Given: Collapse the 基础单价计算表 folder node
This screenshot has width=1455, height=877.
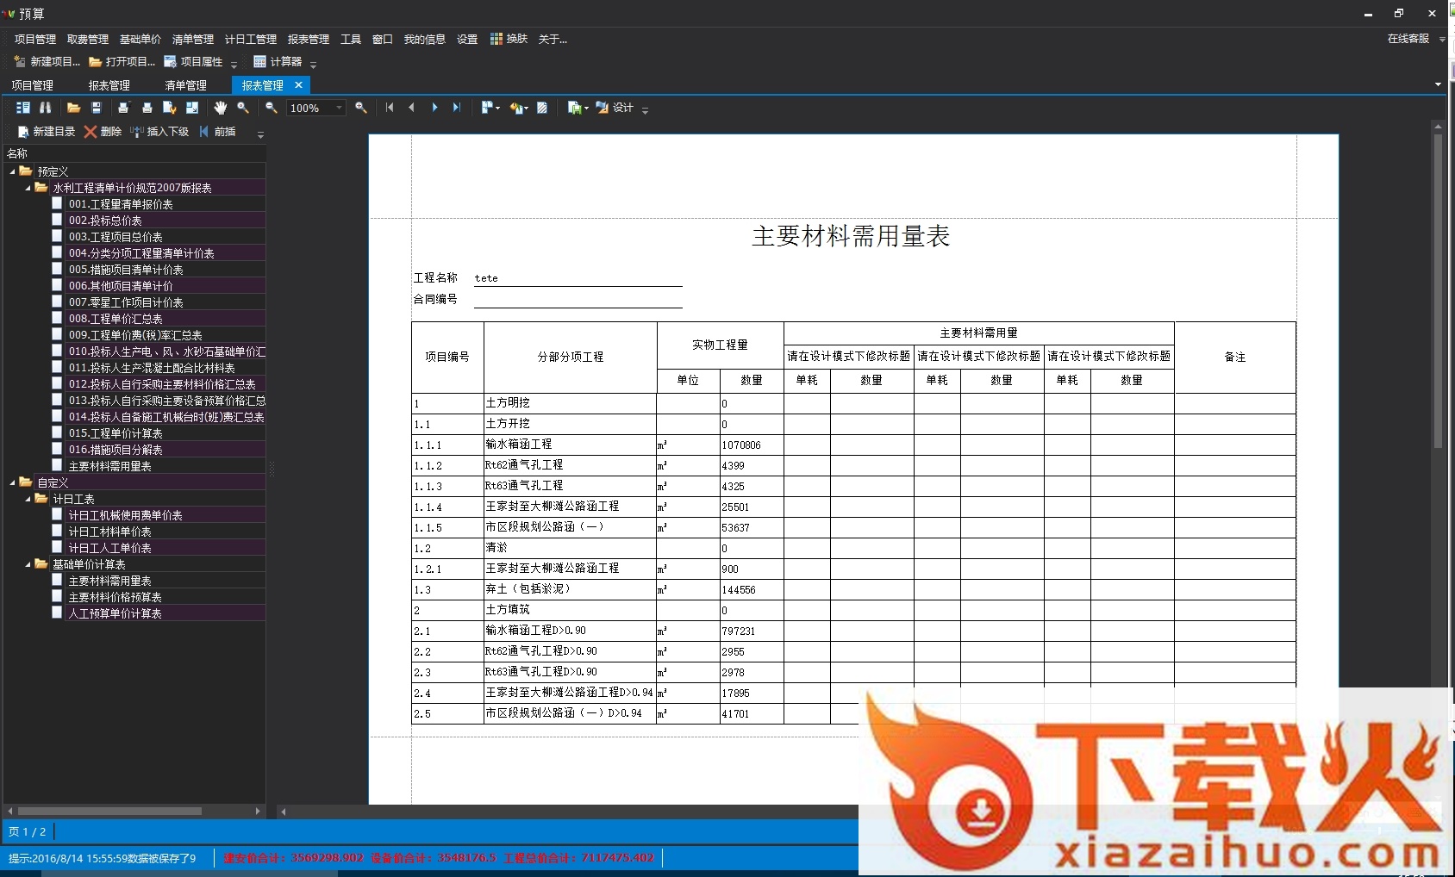Looking at the screenshot, I should pos(28,564).
